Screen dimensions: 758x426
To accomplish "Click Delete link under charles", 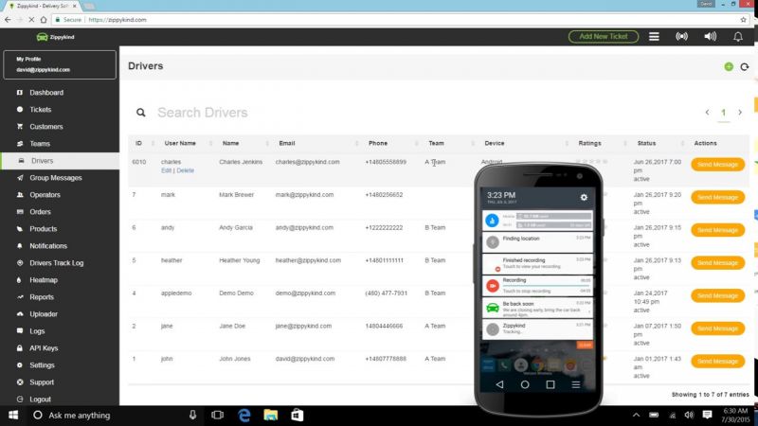I will 185,170.
